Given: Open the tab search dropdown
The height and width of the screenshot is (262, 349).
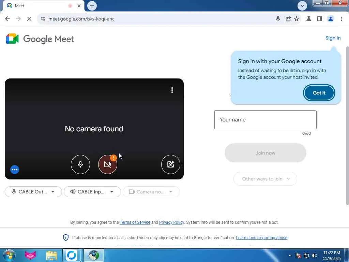Looking at the screenshot, I should click(x=302, y=6).
